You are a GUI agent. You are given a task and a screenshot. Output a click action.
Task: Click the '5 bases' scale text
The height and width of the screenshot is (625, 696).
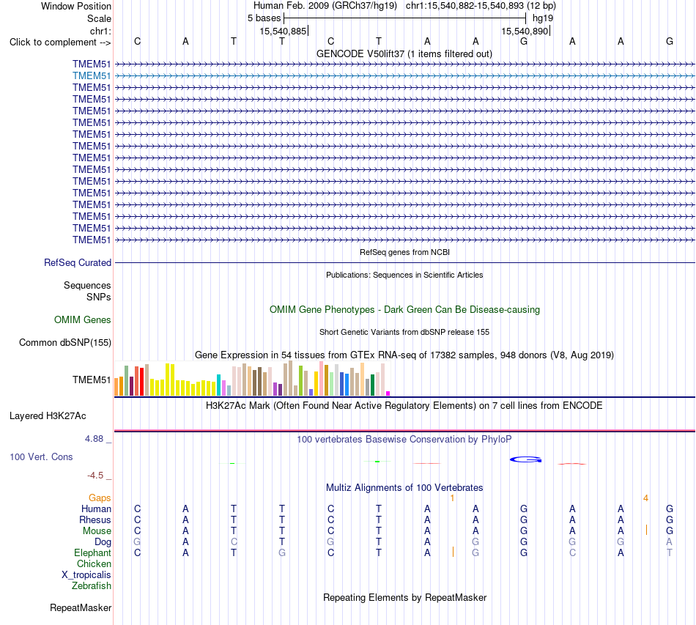[x=264, y=18]
